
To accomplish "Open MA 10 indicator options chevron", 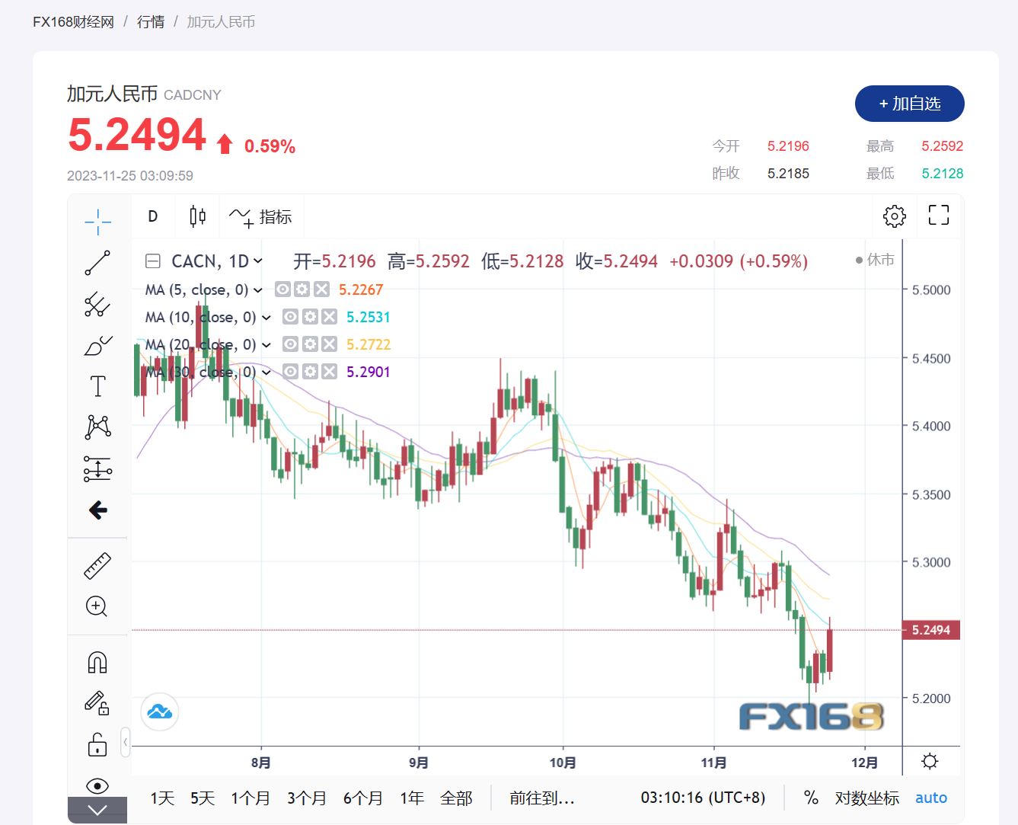I will click(266, 317).
